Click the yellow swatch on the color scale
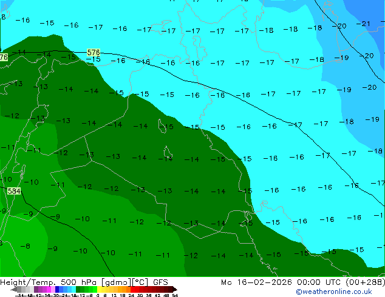The height and width of the screenshot is (297, 385). 100,289
